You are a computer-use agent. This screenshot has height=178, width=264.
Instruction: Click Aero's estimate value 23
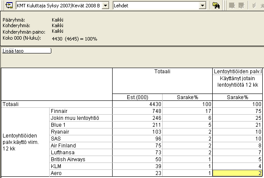(x=137, y=173)
